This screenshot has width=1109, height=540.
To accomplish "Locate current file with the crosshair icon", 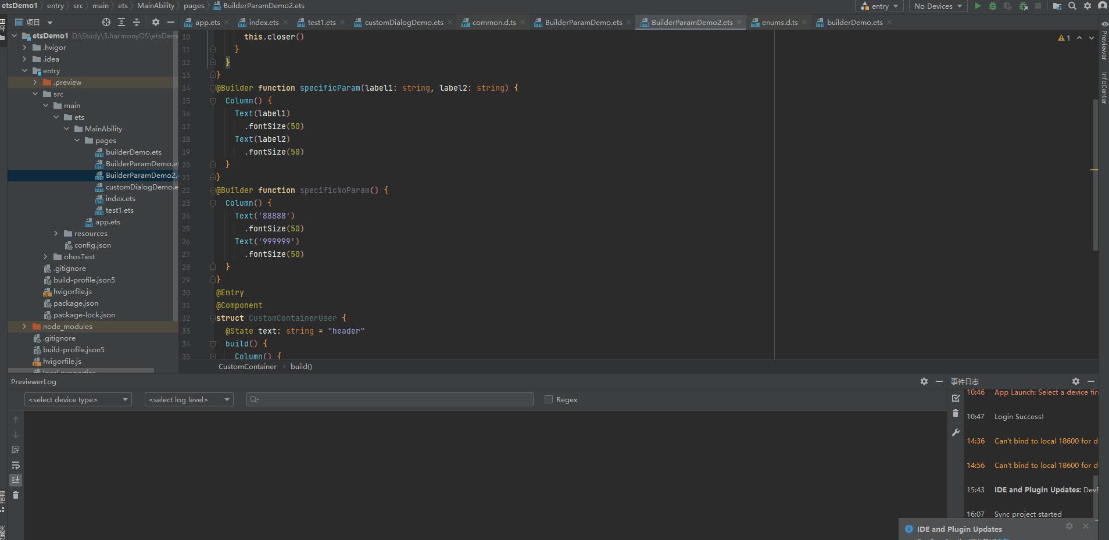I will click(x=106, y=22).
